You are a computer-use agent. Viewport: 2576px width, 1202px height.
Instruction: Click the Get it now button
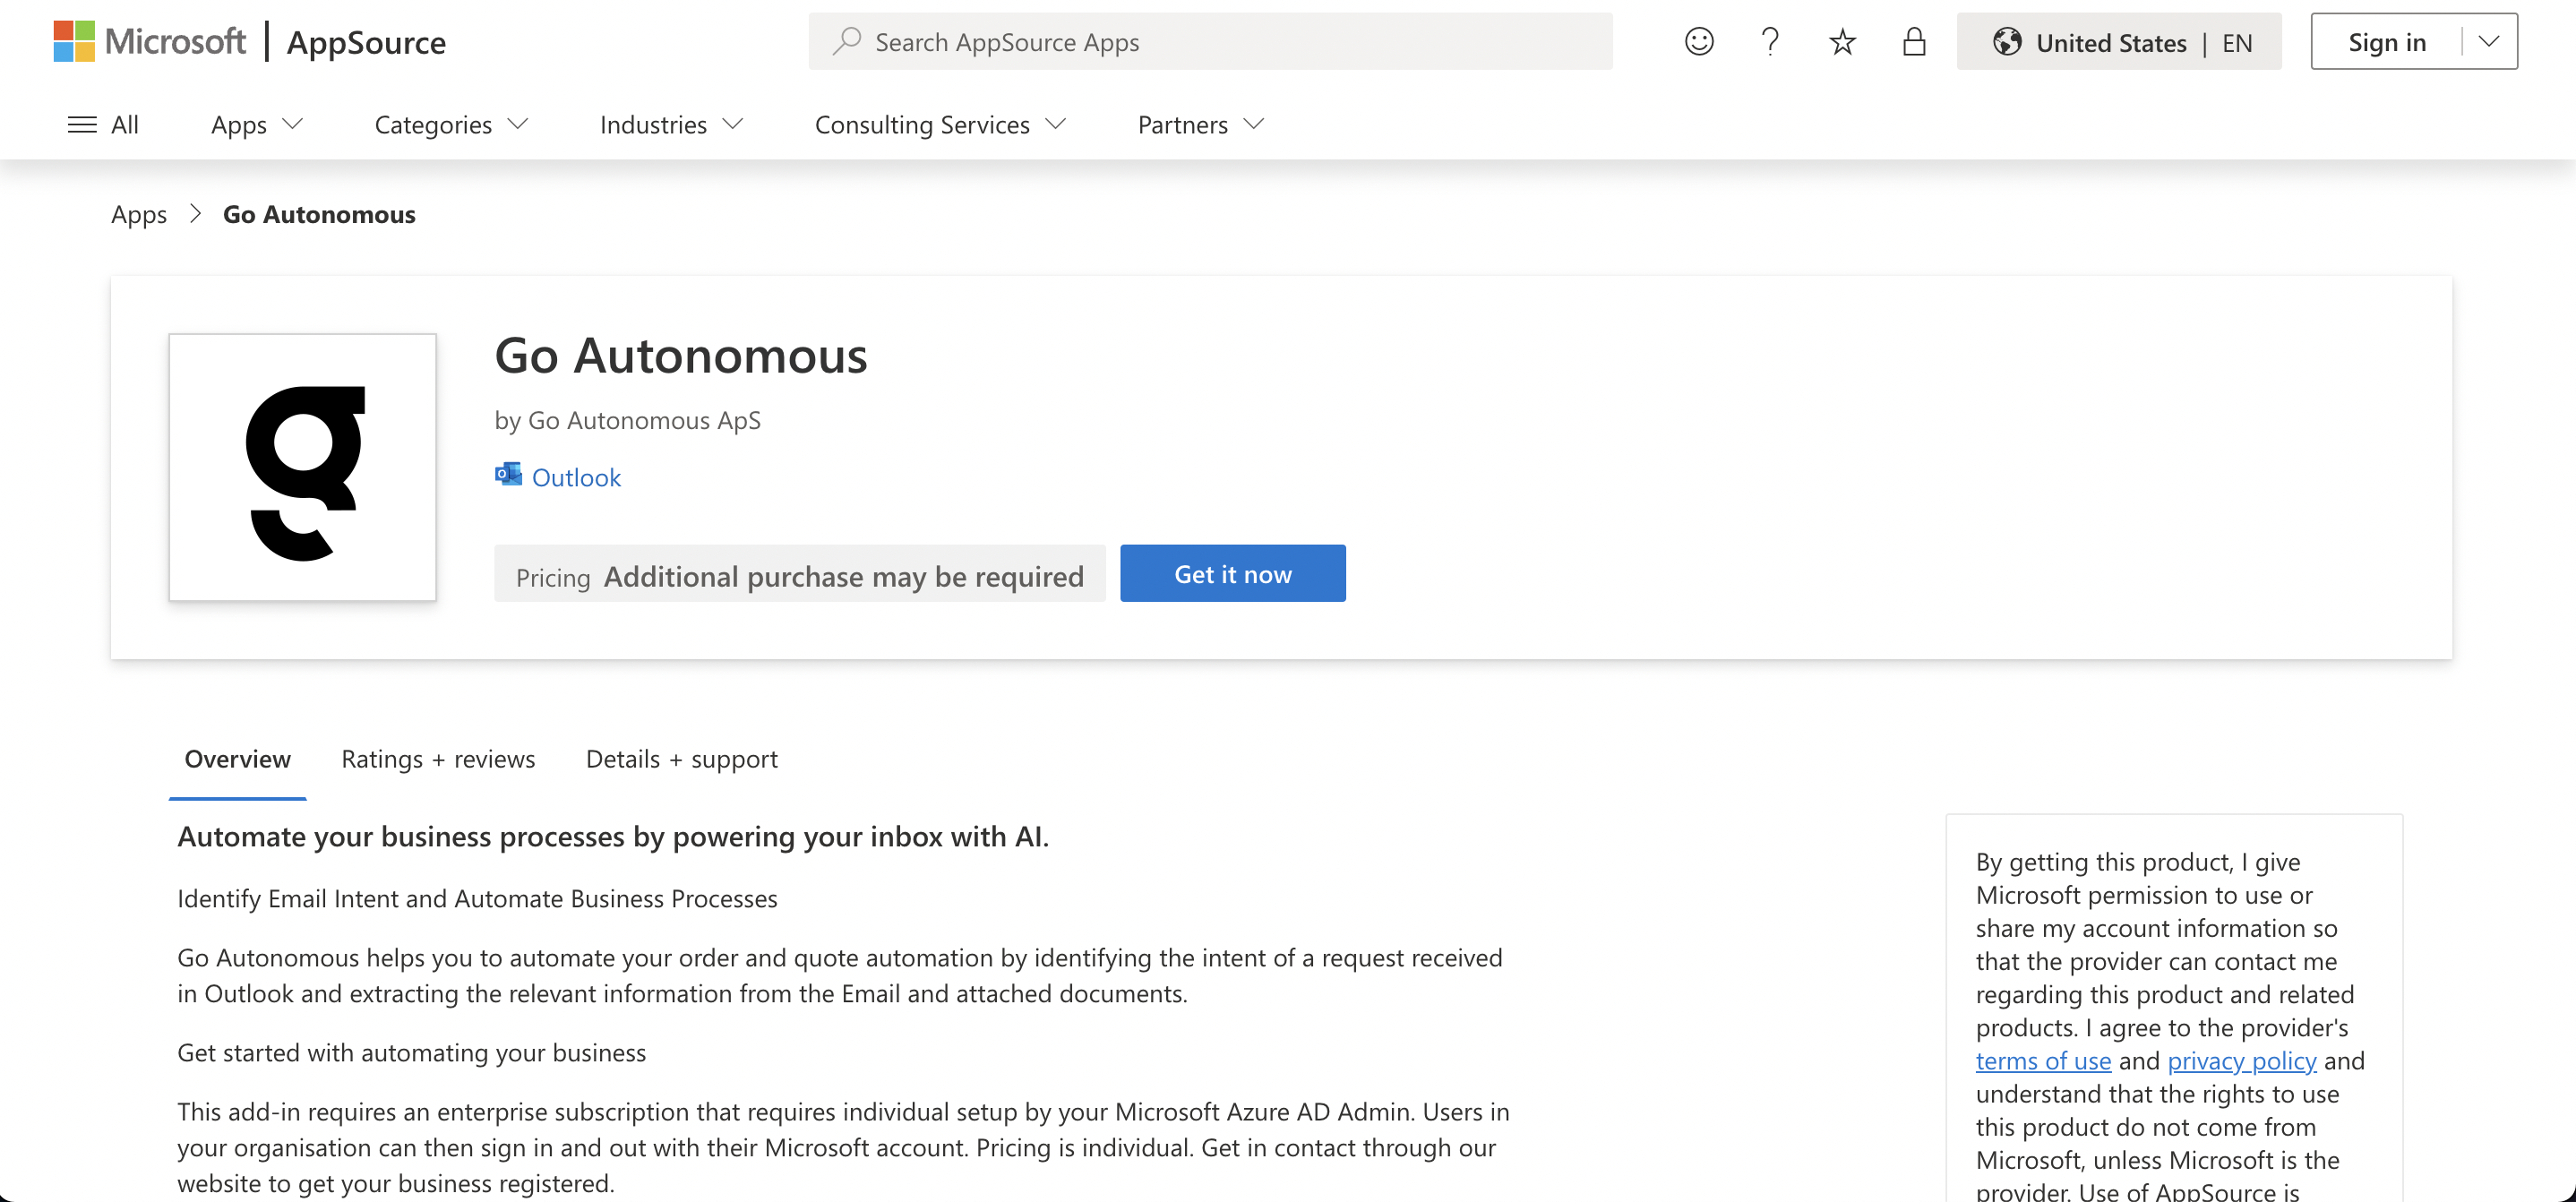pyautogui.click(x=1232, y=574)
